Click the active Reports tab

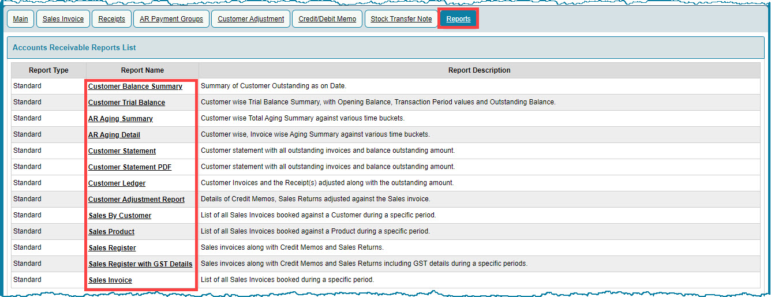tap(458, 19)
